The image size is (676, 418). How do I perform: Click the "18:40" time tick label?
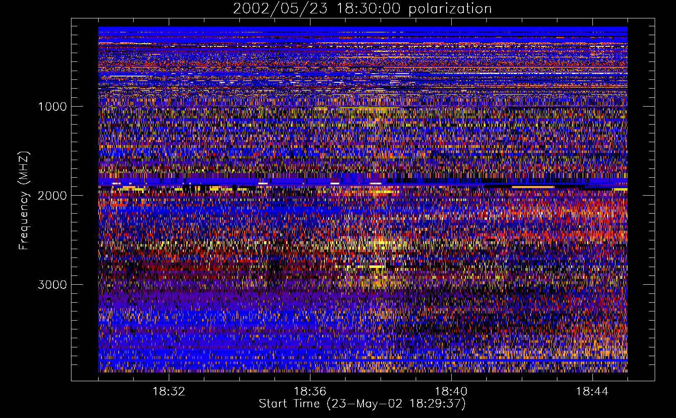pyautogui.click(x=451, y=392)
